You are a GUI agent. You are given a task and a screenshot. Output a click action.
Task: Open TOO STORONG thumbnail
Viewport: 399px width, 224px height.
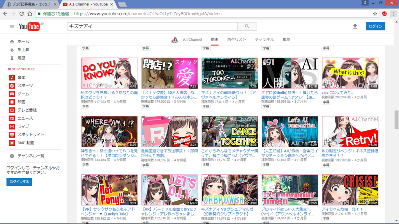pos(230,73)
